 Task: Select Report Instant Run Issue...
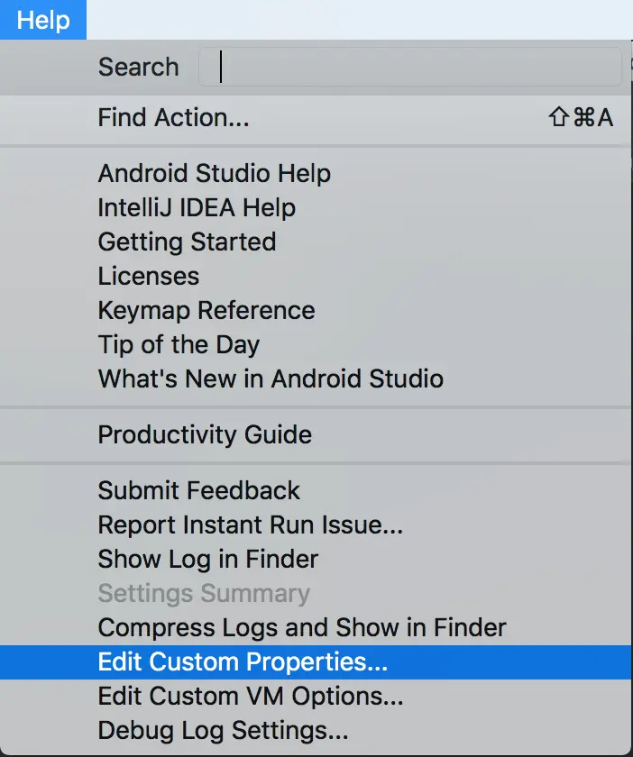pos(251,524)
